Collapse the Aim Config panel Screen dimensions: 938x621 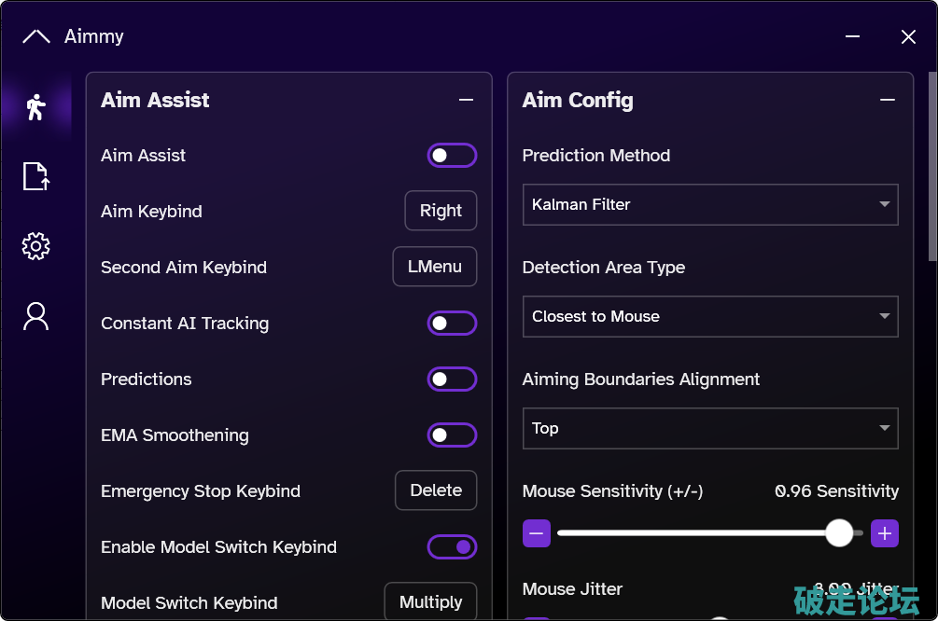click(888, 101)
